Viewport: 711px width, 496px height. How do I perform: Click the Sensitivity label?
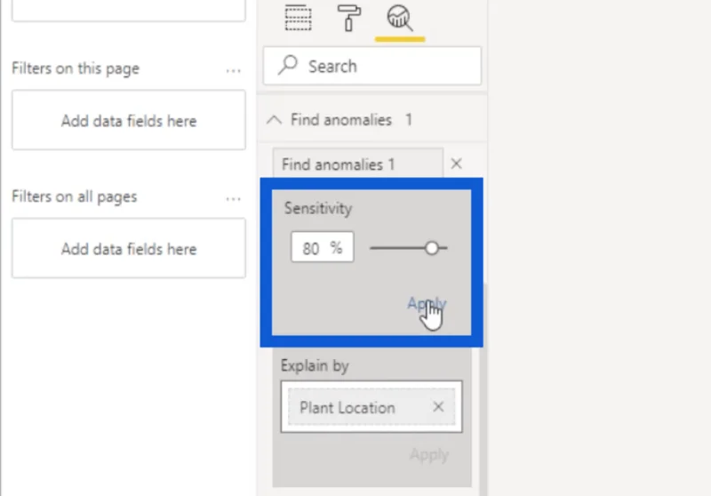318,208
